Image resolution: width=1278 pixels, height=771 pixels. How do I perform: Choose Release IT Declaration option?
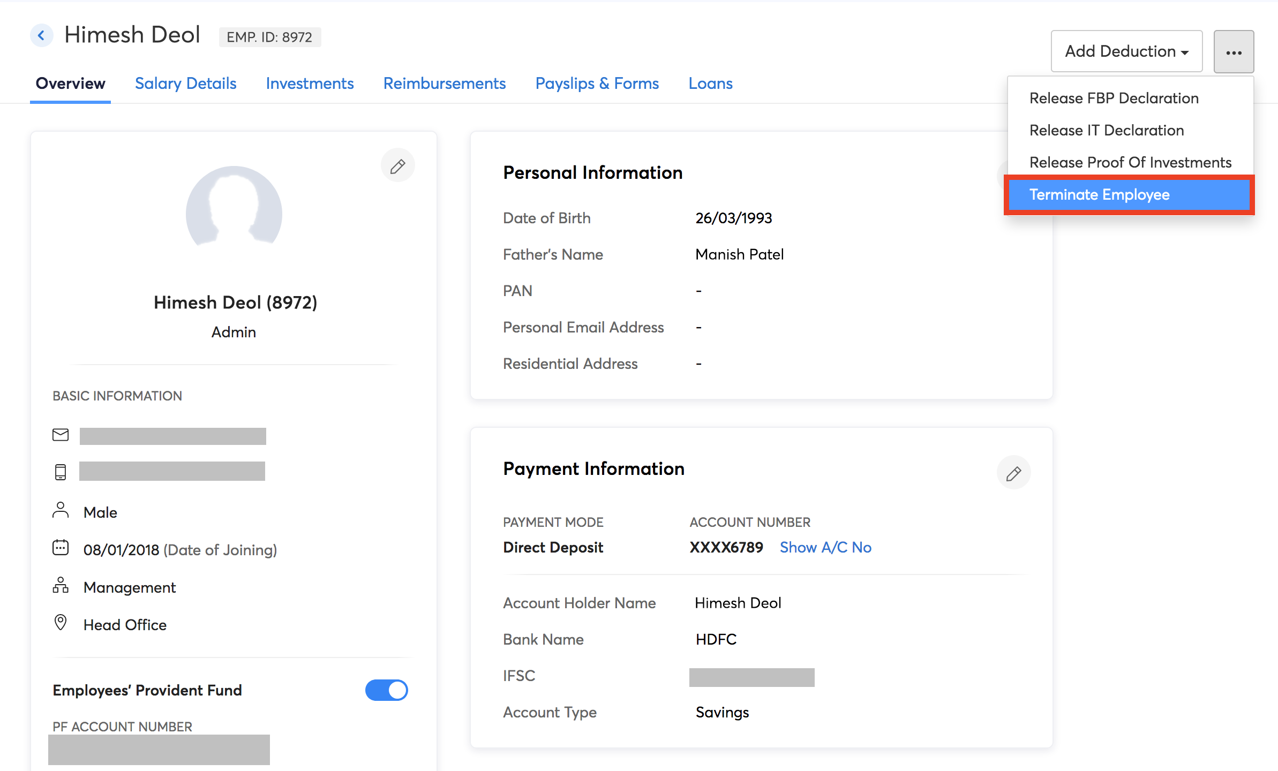pyautogui.click(x=1106, y=131)
